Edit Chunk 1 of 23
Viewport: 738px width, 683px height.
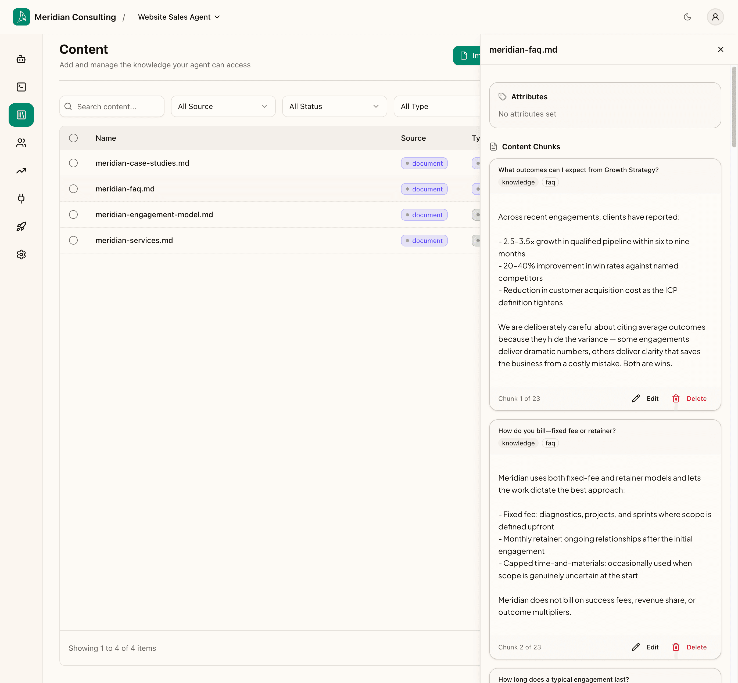pos(645,398)
